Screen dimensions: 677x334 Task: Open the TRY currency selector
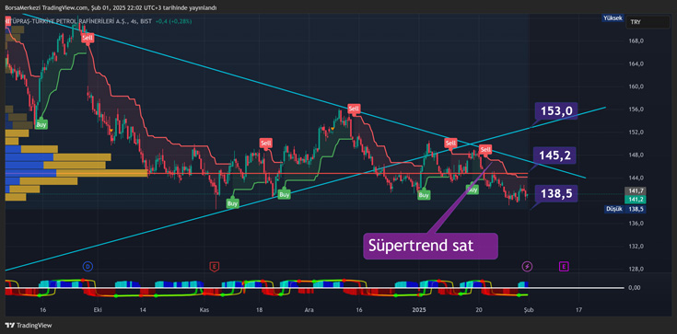click(x=648, y=22)
